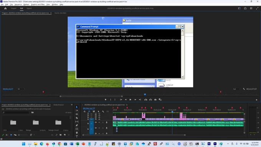Open the Project panel hamburger menu
The height and width of the screenshot is (147, 261).
pos(50,105)
